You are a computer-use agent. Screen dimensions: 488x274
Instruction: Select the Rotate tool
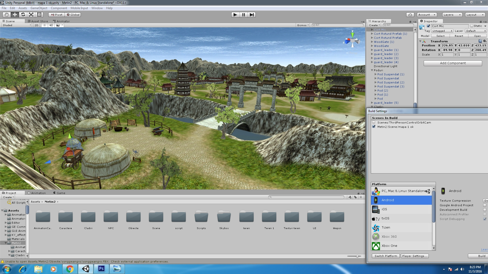coord(23,14)
